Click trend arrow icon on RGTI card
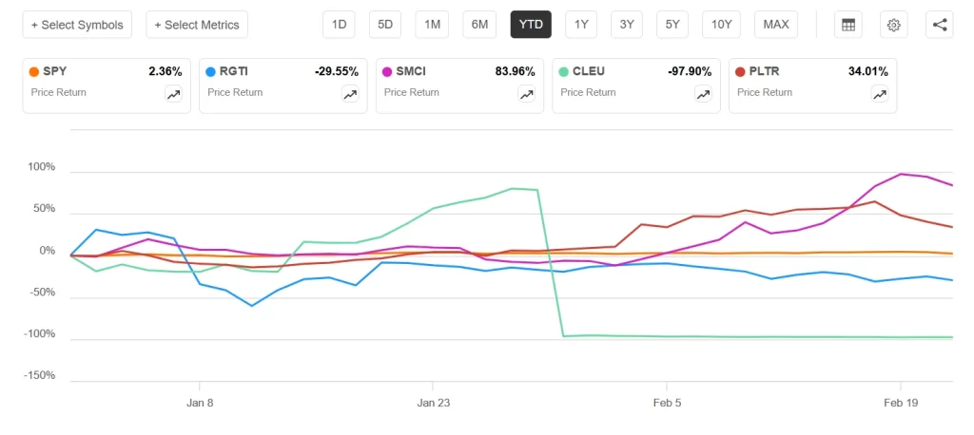 point(350,94)
